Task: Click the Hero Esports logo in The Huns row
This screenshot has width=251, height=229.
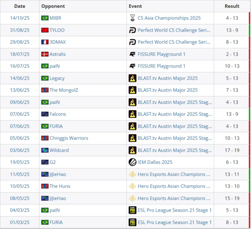Action: click(132, 186)
